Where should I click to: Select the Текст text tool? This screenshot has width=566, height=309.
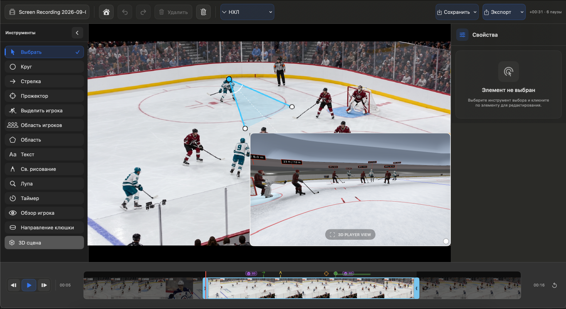pyautogui.click(x=44, y=154)
